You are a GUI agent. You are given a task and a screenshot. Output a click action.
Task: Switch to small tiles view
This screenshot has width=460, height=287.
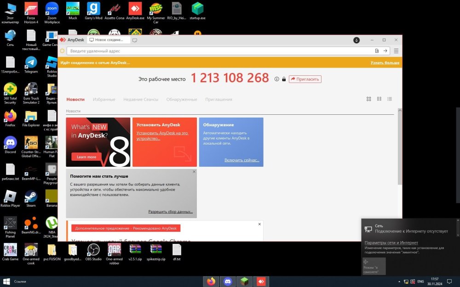click(379, 99)
